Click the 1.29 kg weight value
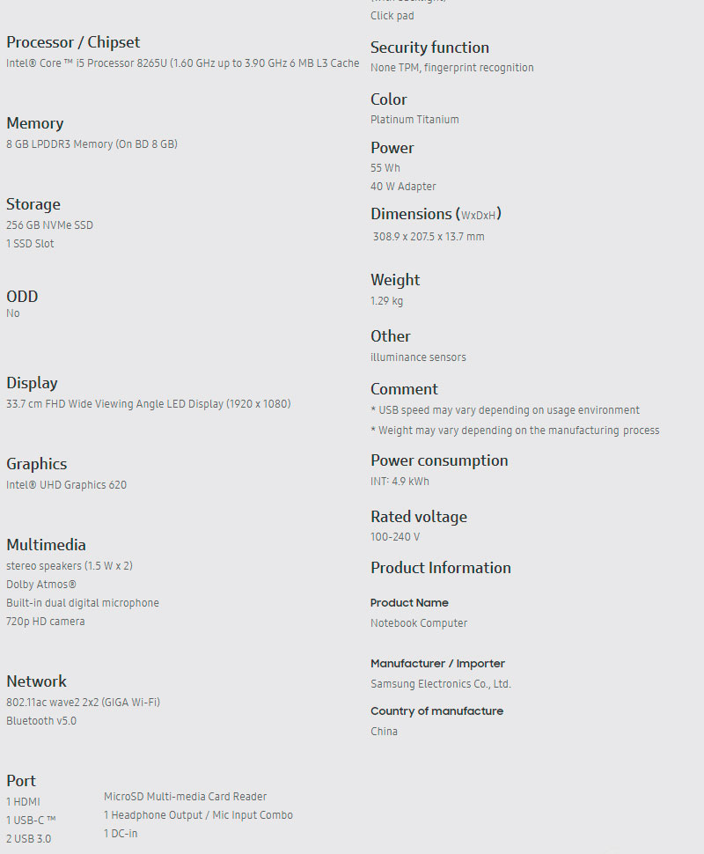The width and height of the screenshot is (704, 854). click(386, 301)
